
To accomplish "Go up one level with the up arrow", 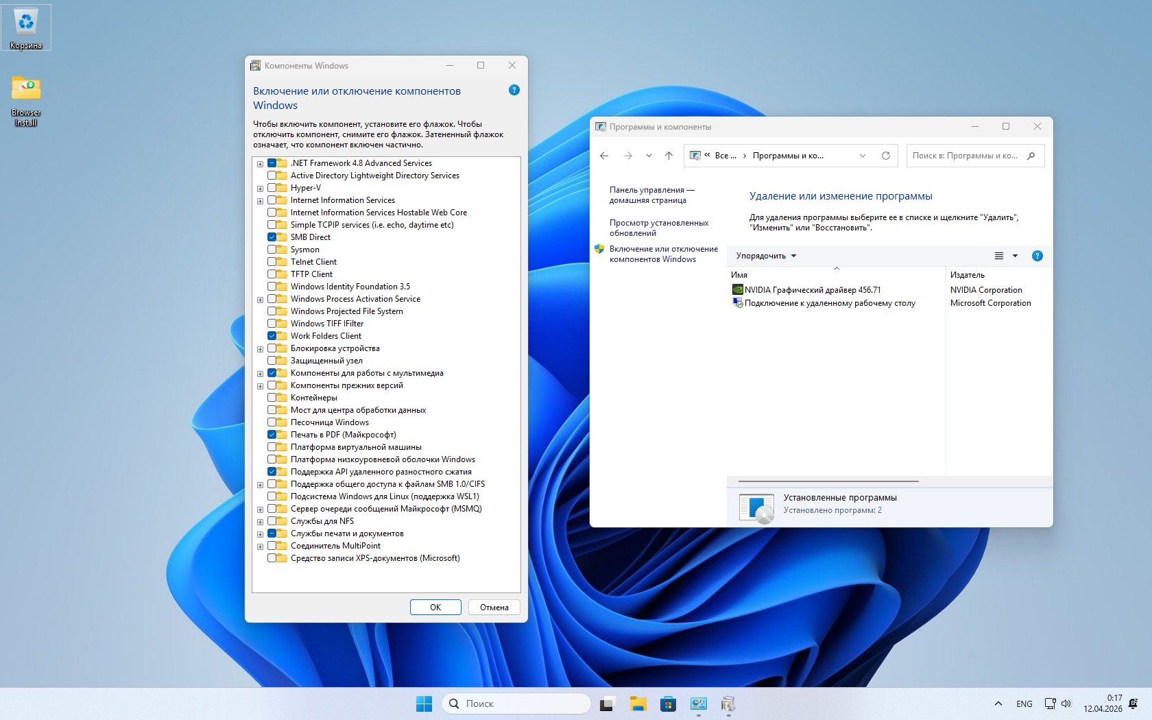I will point(669,156).
